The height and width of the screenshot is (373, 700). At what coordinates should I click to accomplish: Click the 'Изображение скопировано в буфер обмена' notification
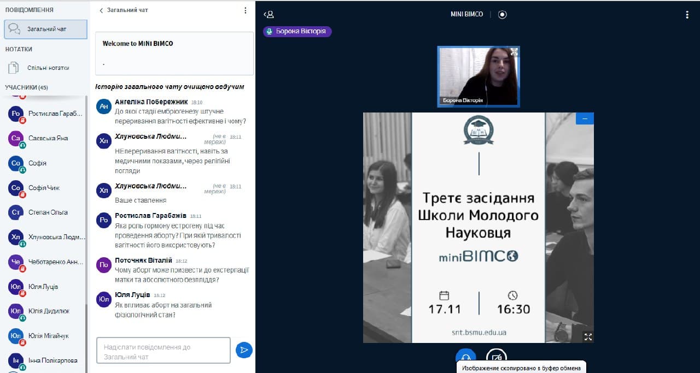coord(521,368)
